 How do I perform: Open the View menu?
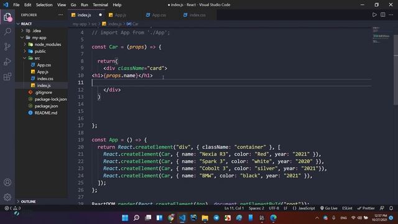click(62, 5)
